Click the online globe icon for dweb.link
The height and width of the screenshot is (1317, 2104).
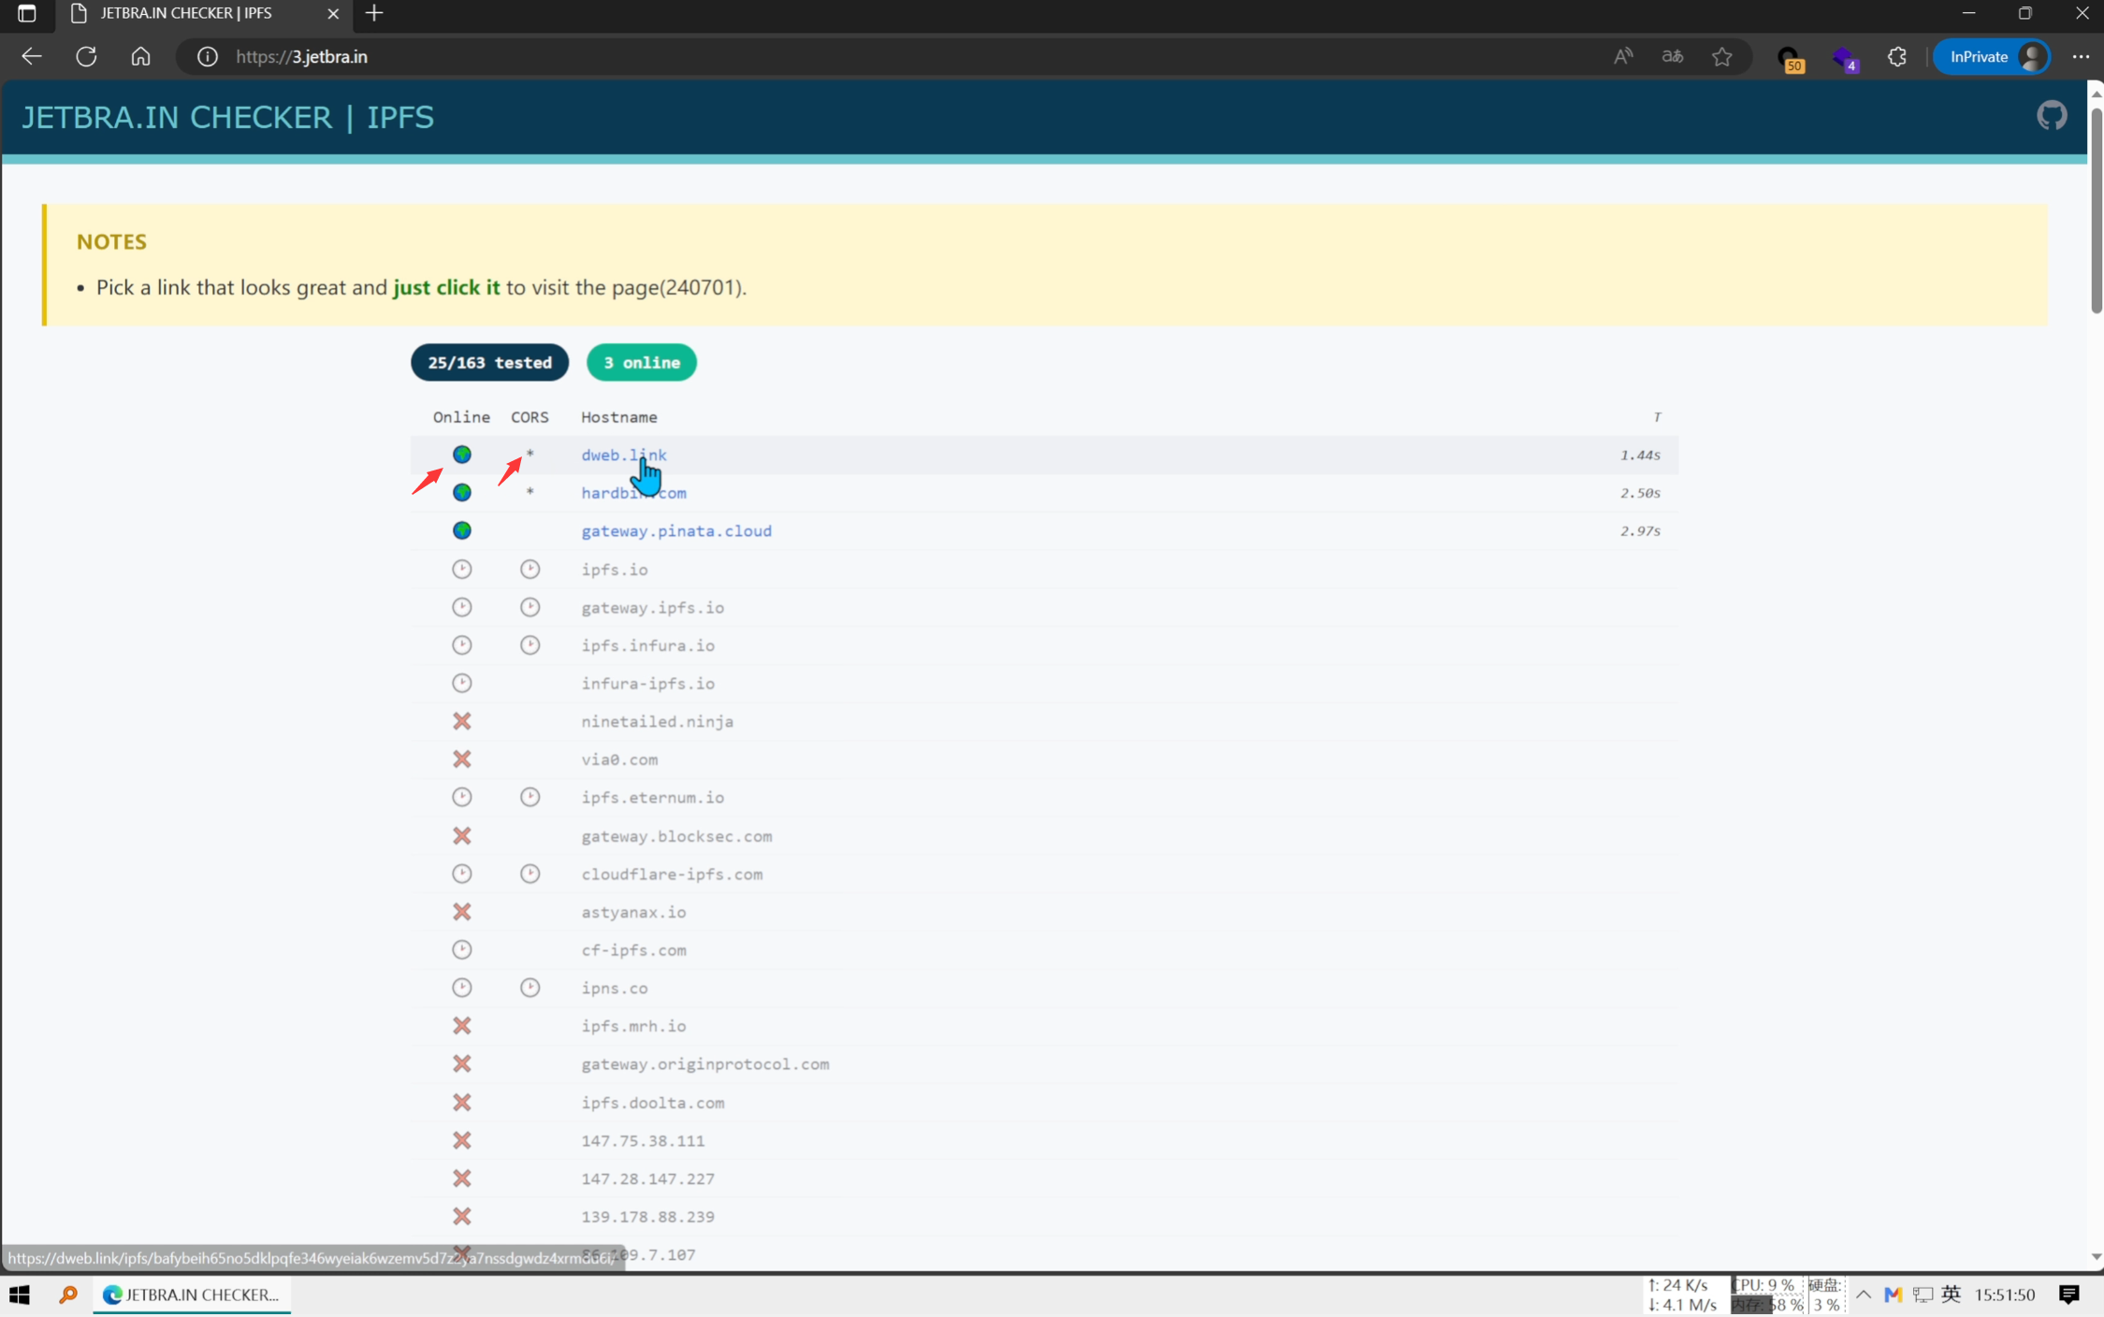(x=462, y=455)
